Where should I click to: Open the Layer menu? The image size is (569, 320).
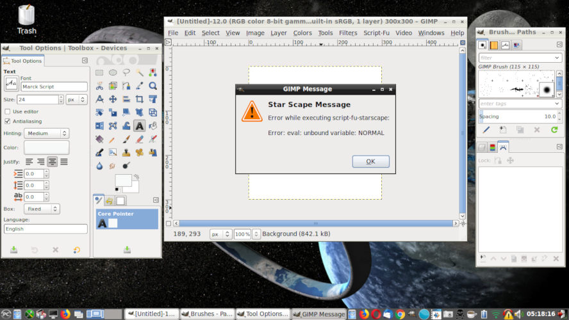coord(278,33)
